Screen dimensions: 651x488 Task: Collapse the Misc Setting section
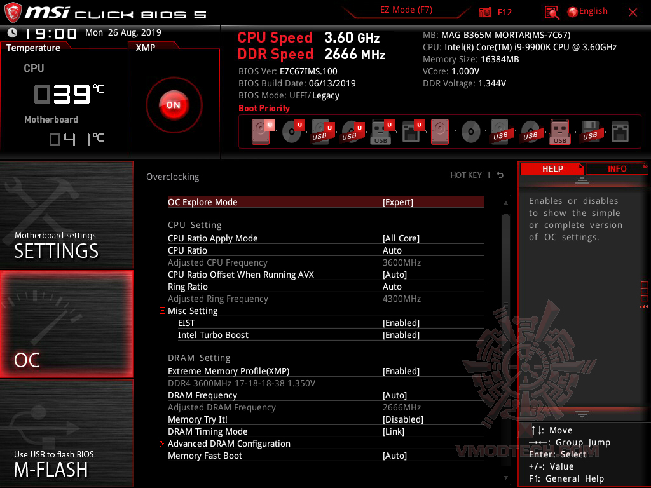tap(161, 311)
